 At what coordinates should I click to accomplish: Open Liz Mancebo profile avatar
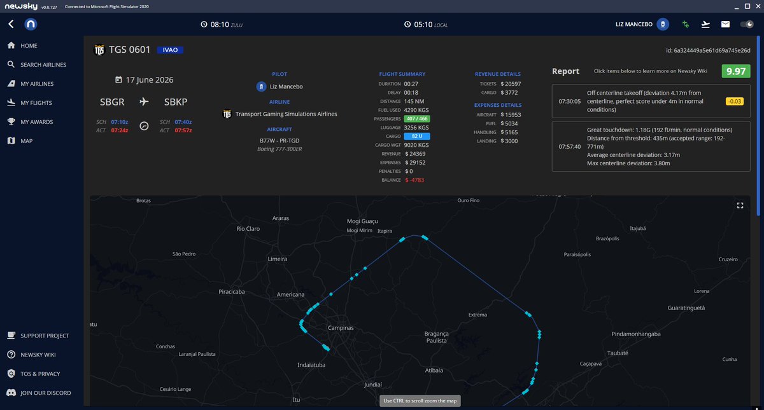pyautogui.click(x=663, y=24)
